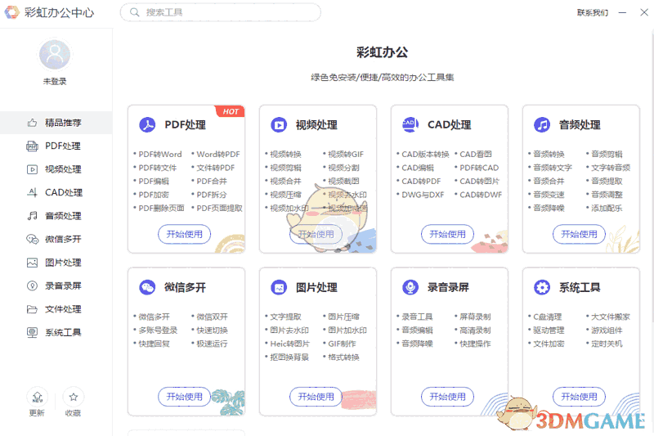
Task: Click the 添加配乐 item
Action: point(607,208)
